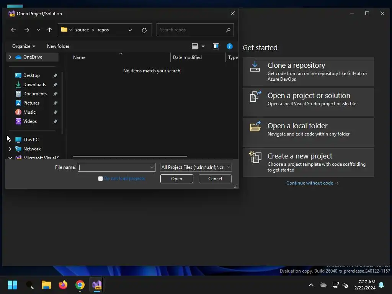This screenshot has height=294, width=392.
Task: Select 'source' in the address path
Action: (x=82, y=30)
